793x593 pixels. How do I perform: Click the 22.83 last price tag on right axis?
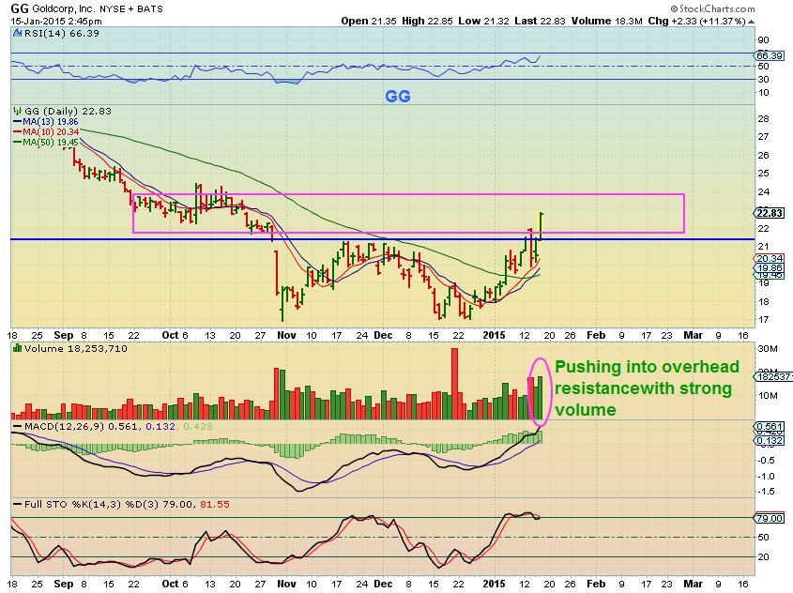770,213
